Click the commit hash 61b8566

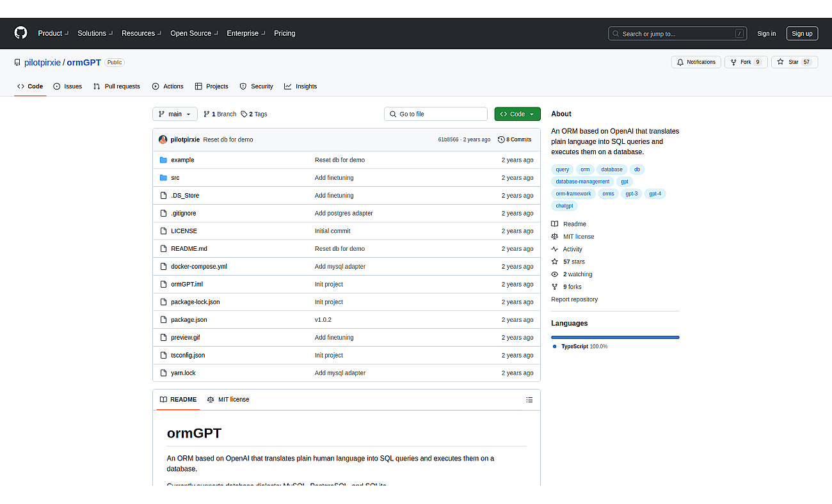coord(448,139)
